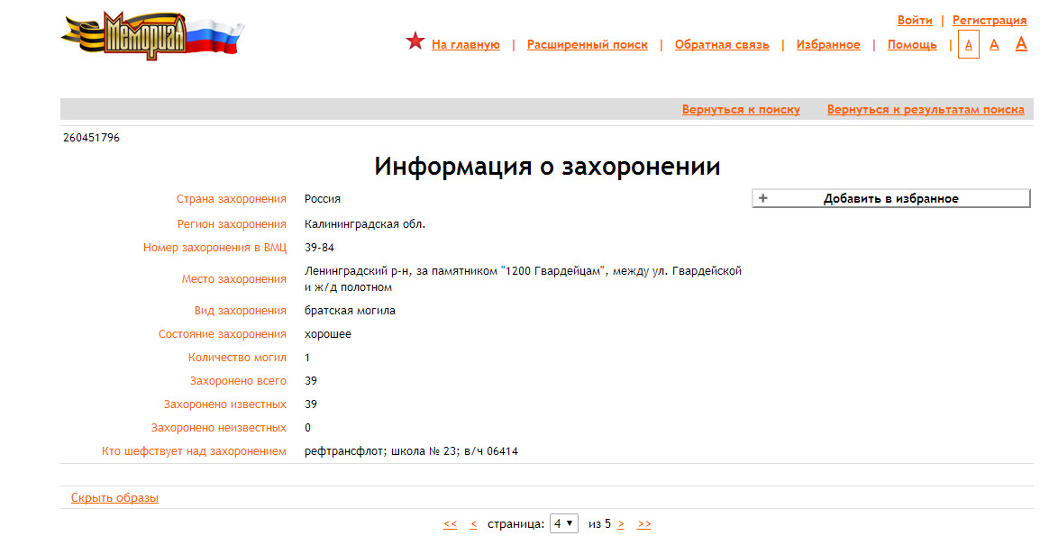Hide images via Скрыть образы link
This screenshot has height=545, width=1049.
[114, 497]
